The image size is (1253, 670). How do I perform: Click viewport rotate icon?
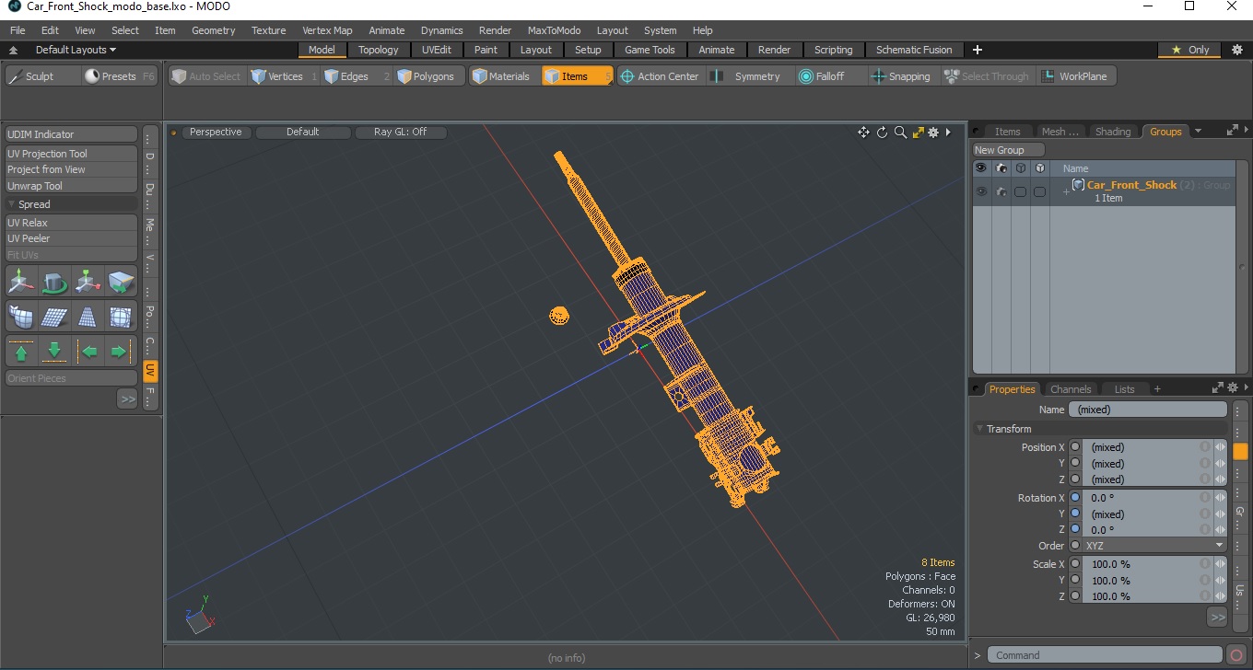(x=882, y=133)
